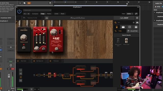Select the T Booster block in the chain
Image resolution: width=163 pixels, height=91 pixels.
55,75
